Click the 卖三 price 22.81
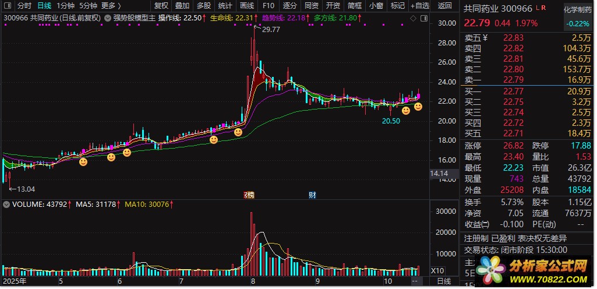Viewport: 597px width, 289px height. point(513,59)
